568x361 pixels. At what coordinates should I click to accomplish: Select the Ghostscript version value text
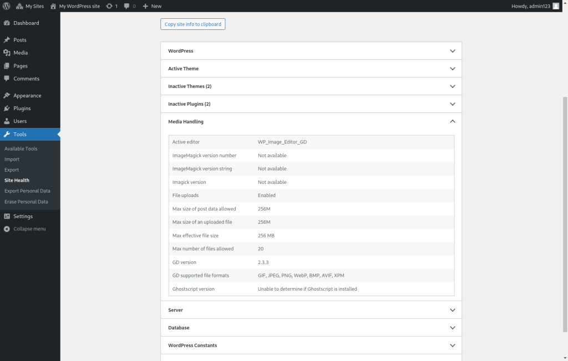[x=307, y=289]
